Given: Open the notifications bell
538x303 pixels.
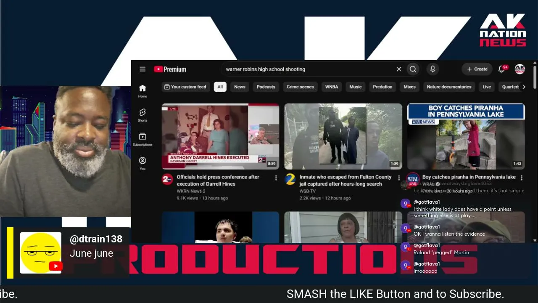Looking at the screenshot, I should pyautogui.click(x=502, y=69).
